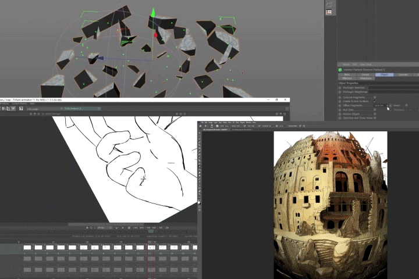Viewport: 419px width, 279px height.
Task: Click the question mark help icon in TVPaint toolbar
Action: click(x=21, y=108)
